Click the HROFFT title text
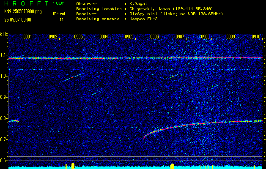The height and width of the screenshot is (169, 266). [x=27, y=3]
